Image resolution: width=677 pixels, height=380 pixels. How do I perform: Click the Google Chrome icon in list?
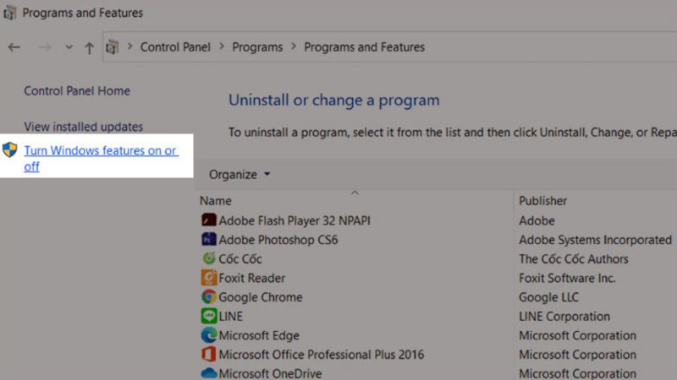(208, 297)
